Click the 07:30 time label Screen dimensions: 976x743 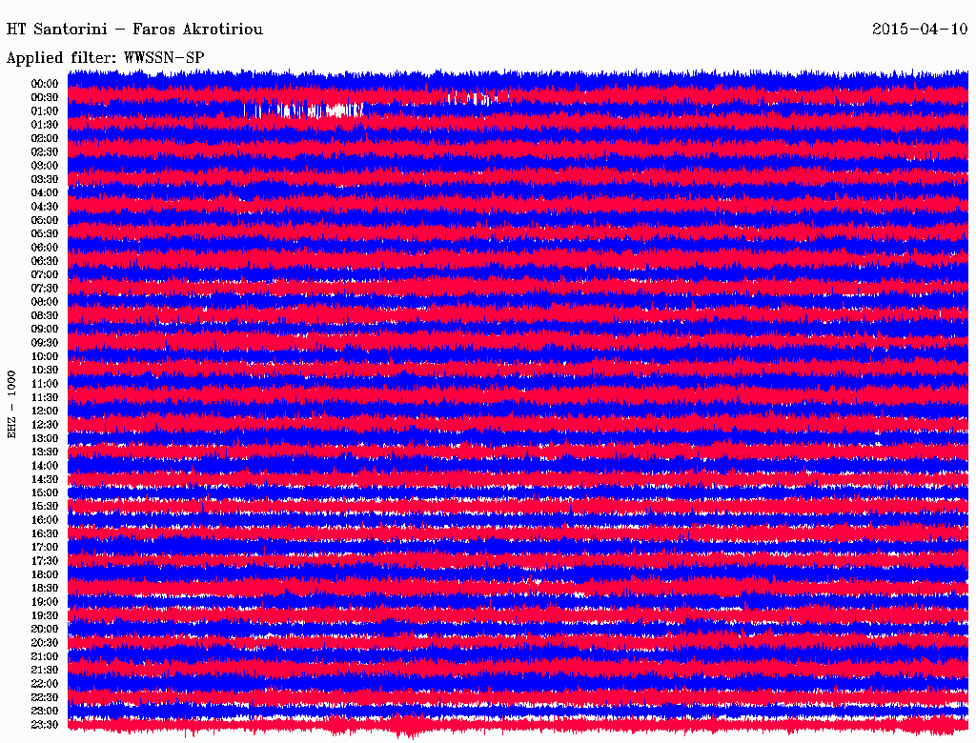click(x=45, y=289)
